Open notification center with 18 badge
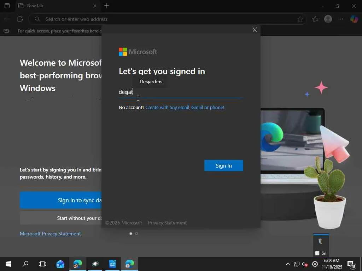362x271 pixels. pos(351,264)
